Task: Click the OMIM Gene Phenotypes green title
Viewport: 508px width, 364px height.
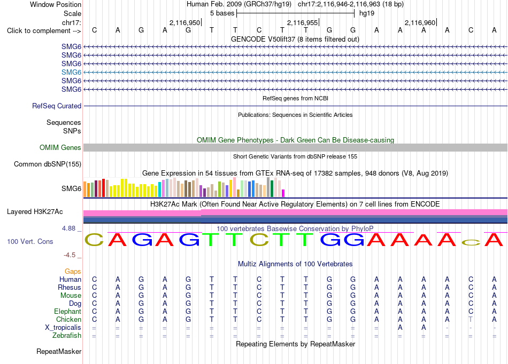Action: click(295, 140)
